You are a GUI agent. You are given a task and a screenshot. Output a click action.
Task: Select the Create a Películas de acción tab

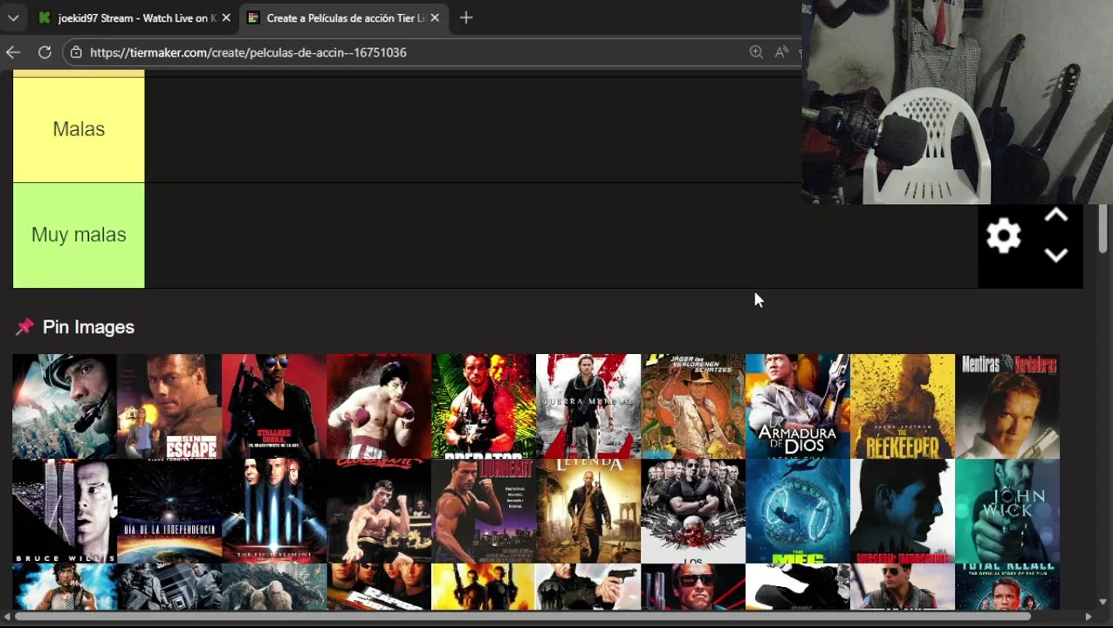click(x=344, y=17)
